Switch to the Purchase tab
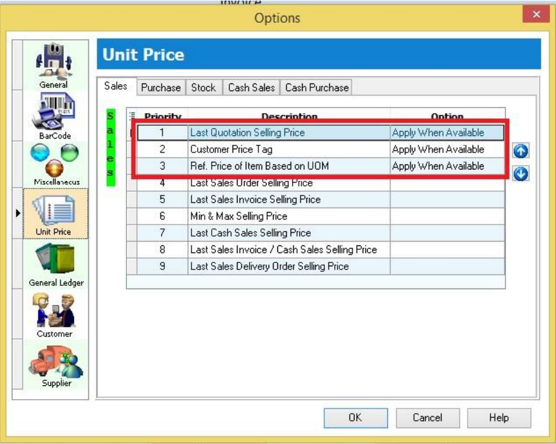This screenshot has height=444, width=556. (160, 88)
